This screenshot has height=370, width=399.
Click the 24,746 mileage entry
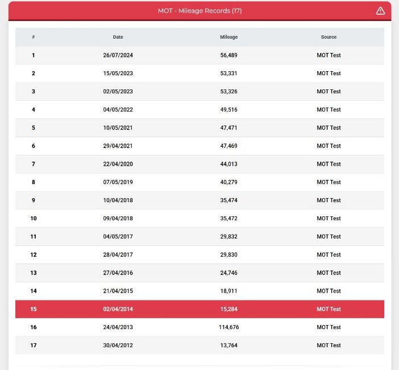[228, 273]
